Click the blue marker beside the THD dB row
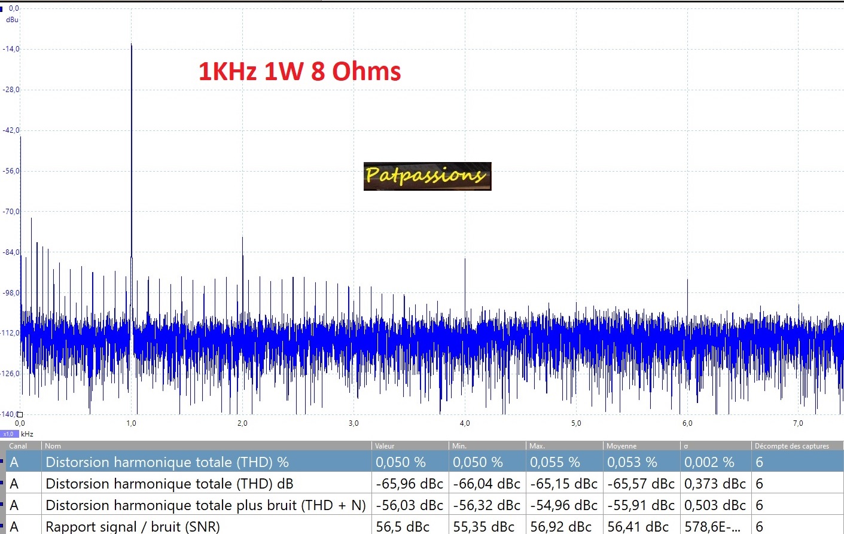Screen dimensions: 844x534 pyautogui.click(x=2, y=483)
